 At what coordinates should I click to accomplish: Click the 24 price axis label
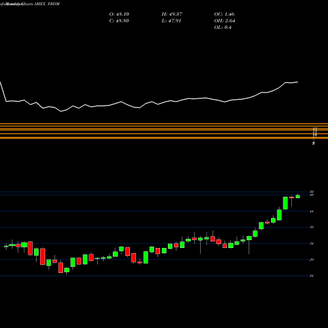point(312,276)
